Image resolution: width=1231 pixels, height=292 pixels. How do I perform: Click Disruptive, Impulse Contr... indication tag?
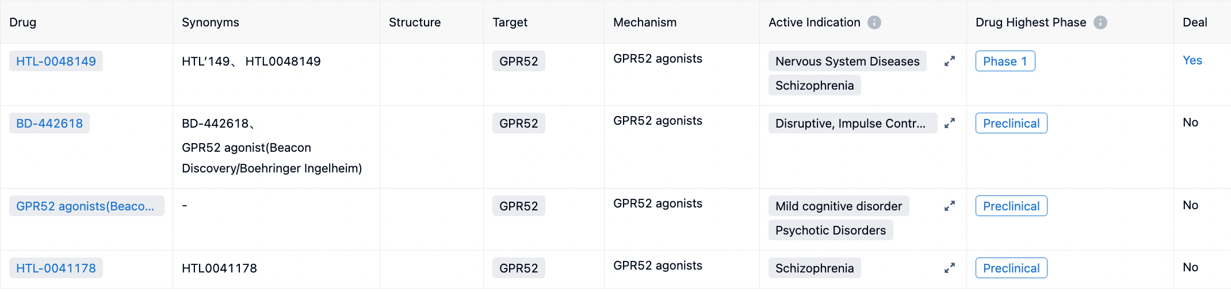[x=850, y=124]
